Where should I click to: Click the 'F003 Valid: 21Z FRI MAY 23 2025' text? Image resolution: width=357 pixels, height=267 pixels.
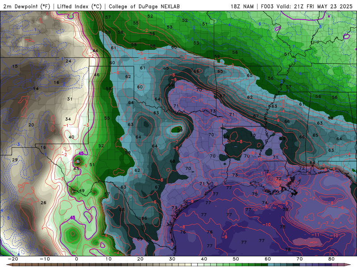click(307, 6)
